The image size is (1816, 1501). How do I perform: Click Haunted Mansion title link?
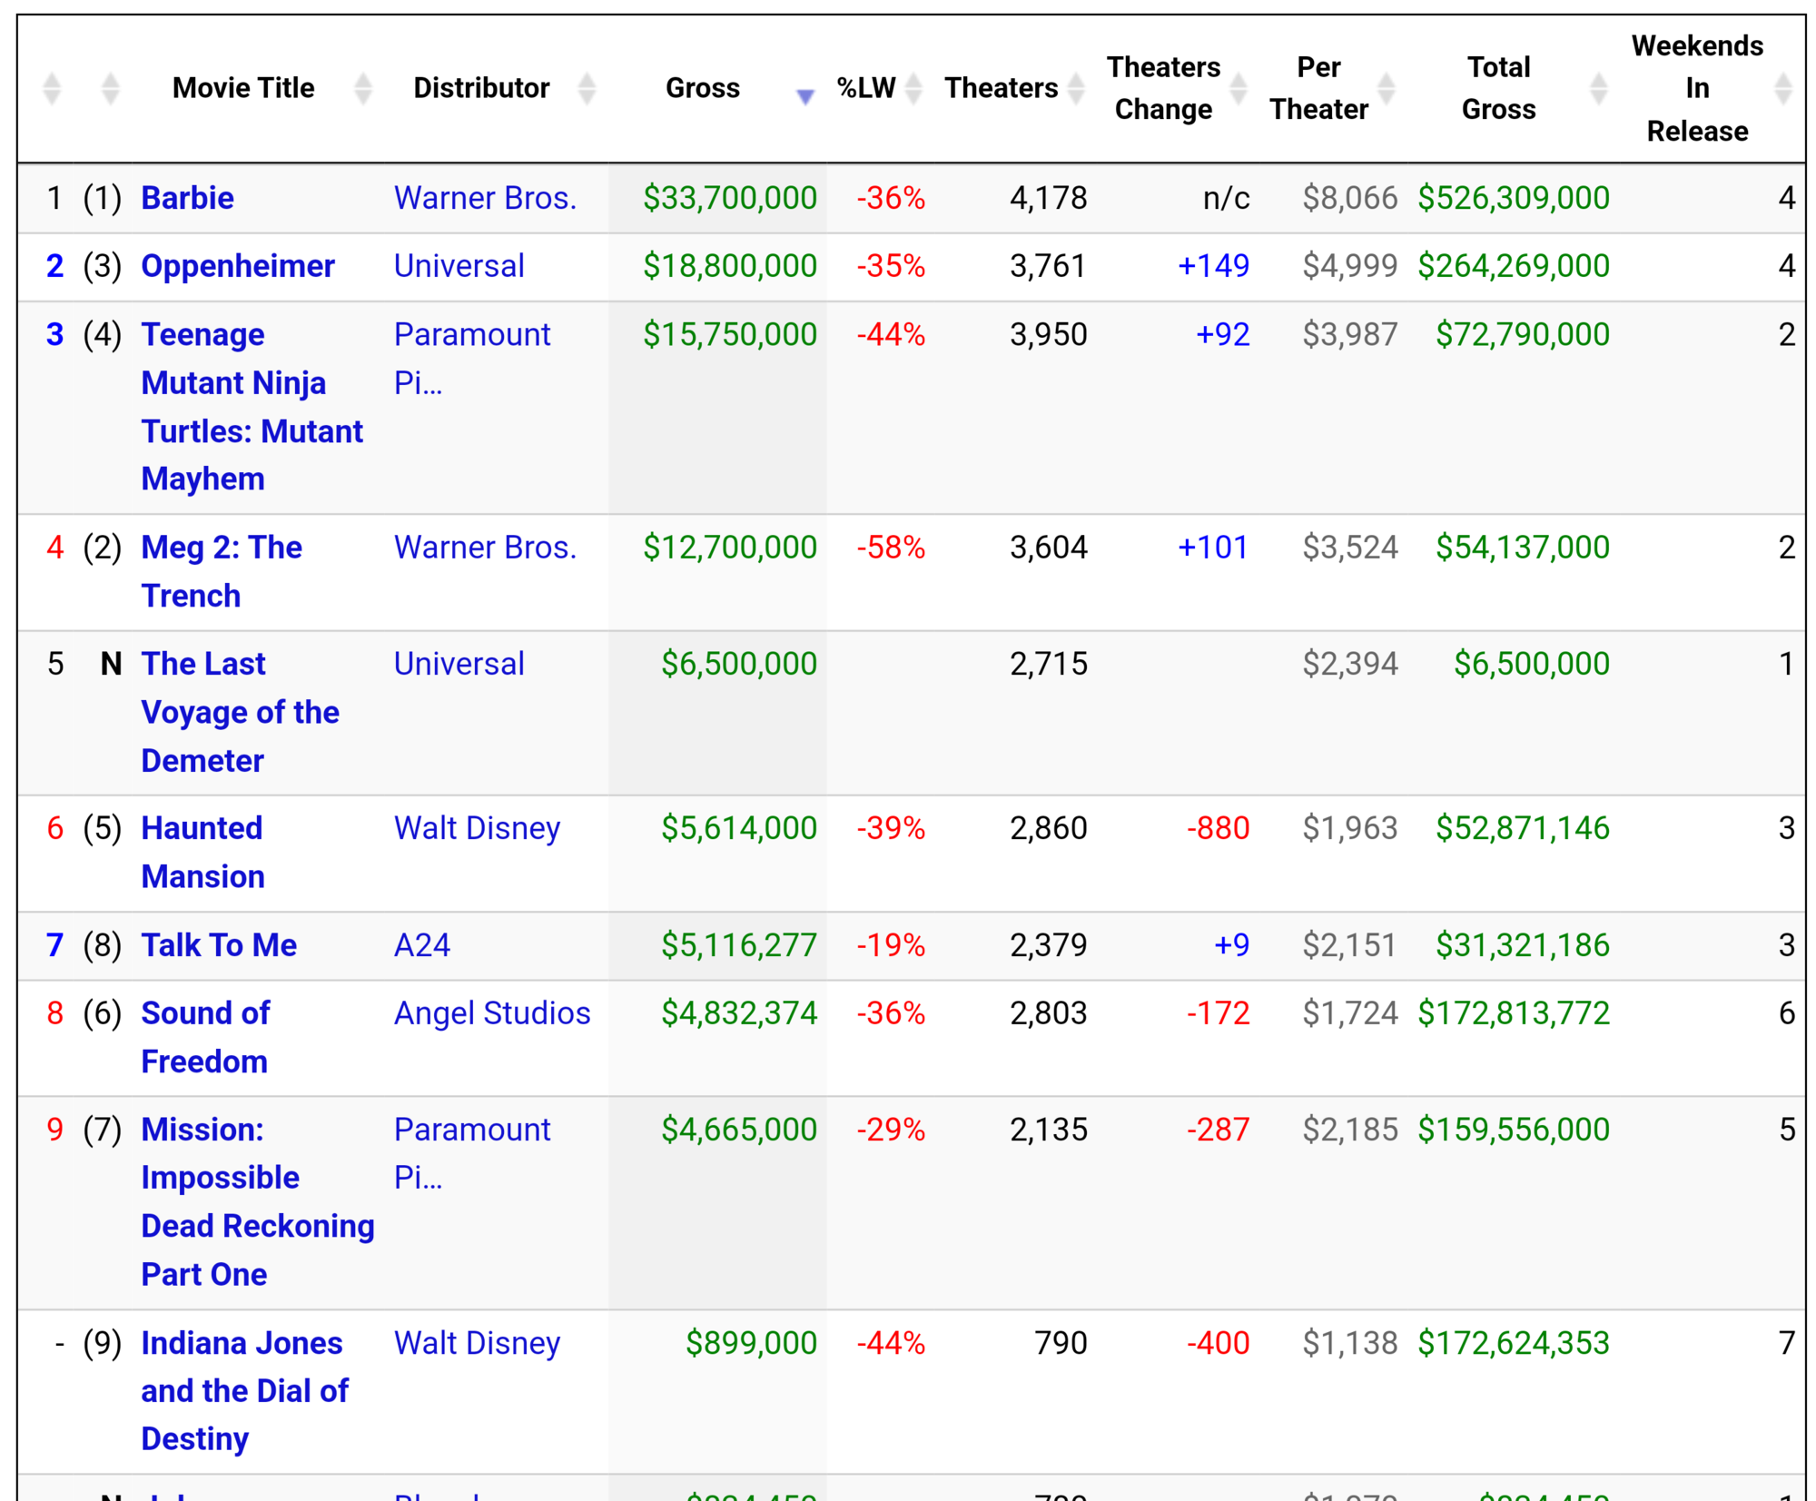(202, 853)
